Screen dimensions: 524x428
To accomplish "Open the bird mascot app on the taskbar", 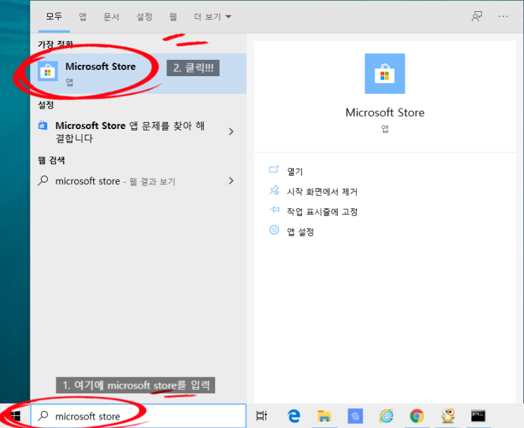I will [x=448, y=416].
